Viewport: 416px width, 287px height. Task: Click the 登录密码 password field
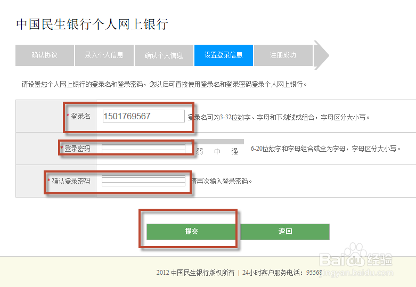pos(143,149)
